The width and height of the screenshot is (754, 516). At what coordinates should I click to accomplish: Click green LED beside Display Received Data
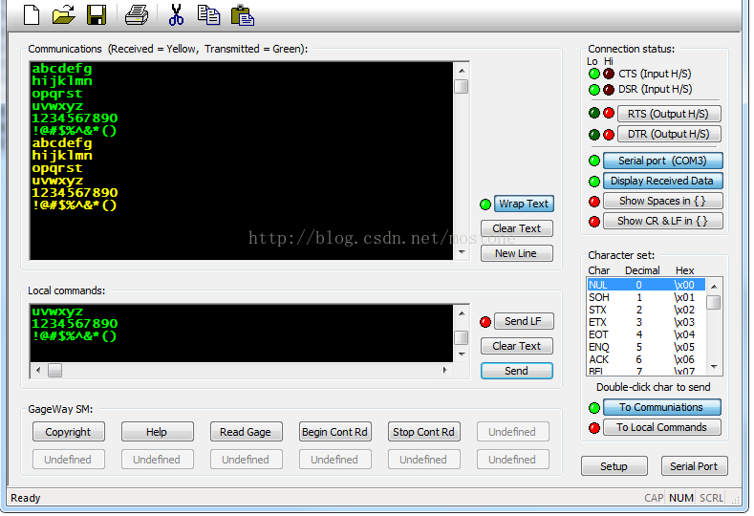(594, 182)
